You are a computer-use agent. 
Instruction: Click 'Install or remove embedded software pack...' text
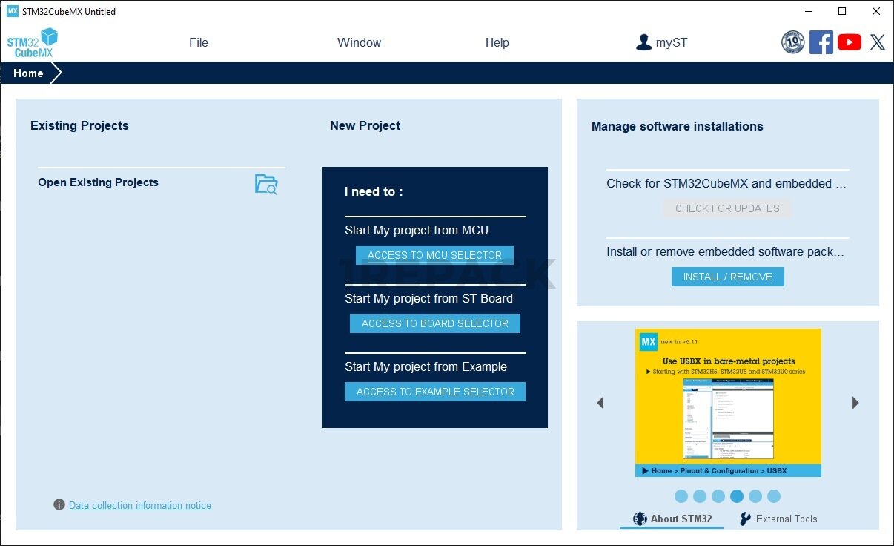tap(725, 251)
